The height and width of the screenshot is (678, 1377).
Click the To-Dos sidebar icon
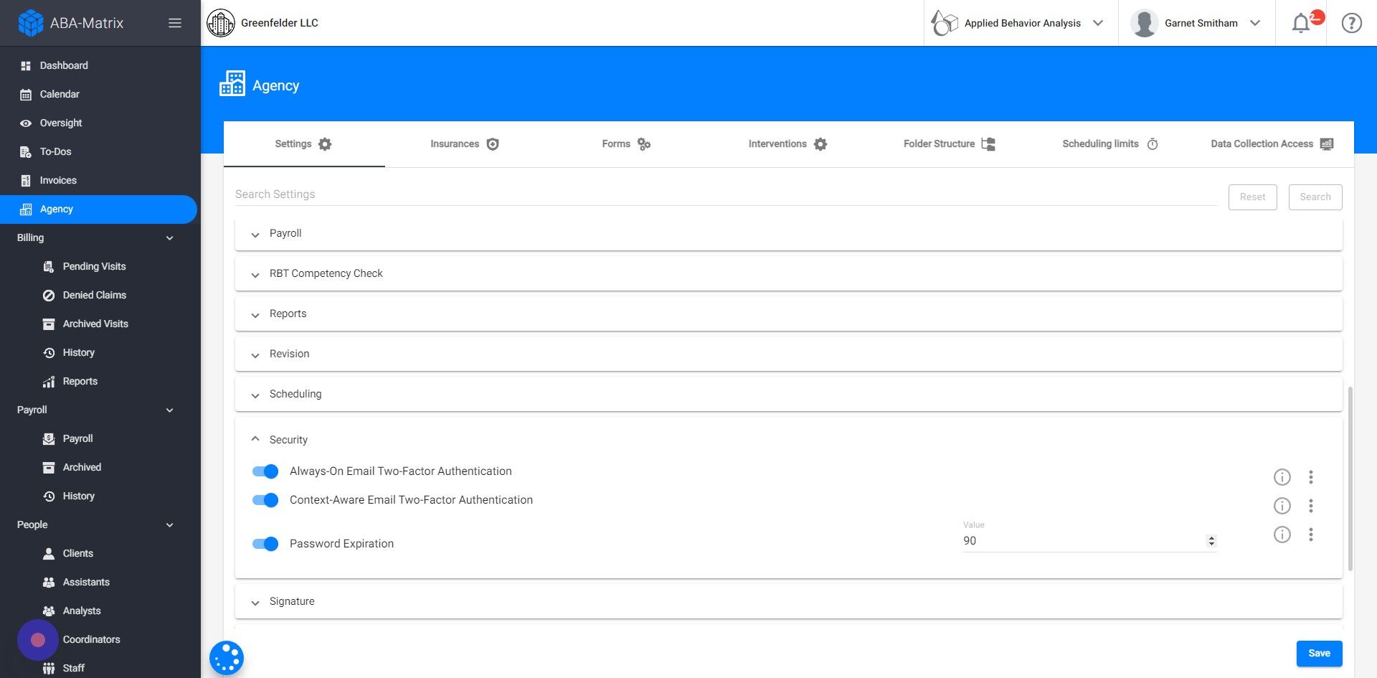[26, 152]
